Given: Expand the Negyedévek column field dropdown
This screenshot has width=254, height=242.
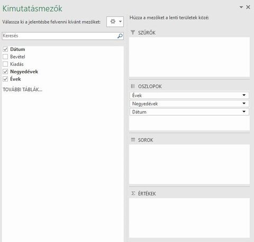Looking at the screenshot, I should pos(244,103).
